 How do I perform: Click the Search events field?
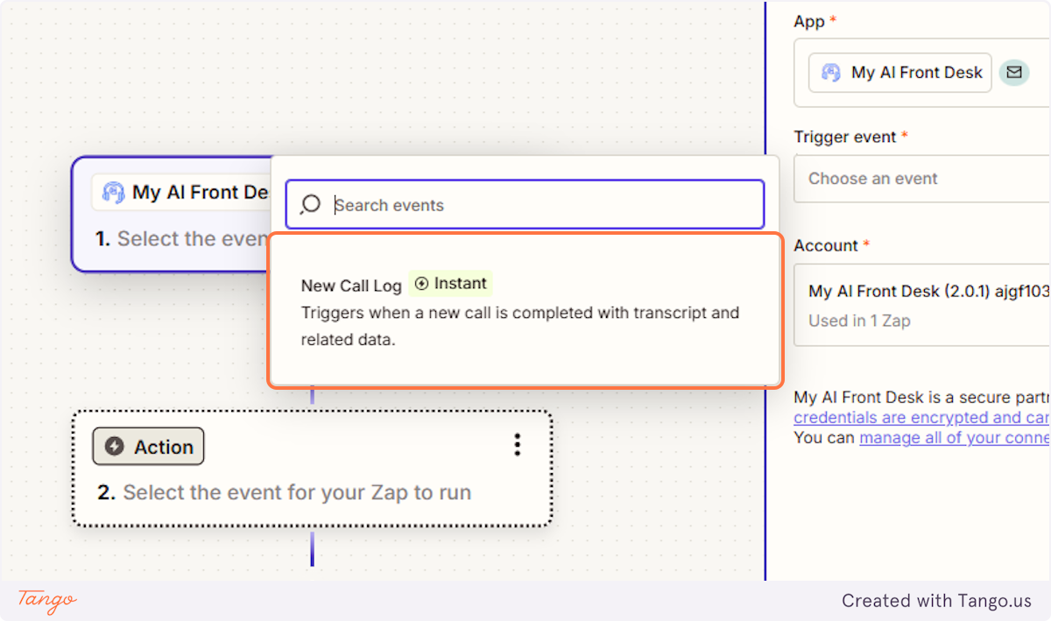point(525,205)
